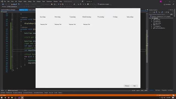Click the user account avatar icon
Image resolution: width=176 pixels, height=99 pixels.
click(x=161, y=1)
